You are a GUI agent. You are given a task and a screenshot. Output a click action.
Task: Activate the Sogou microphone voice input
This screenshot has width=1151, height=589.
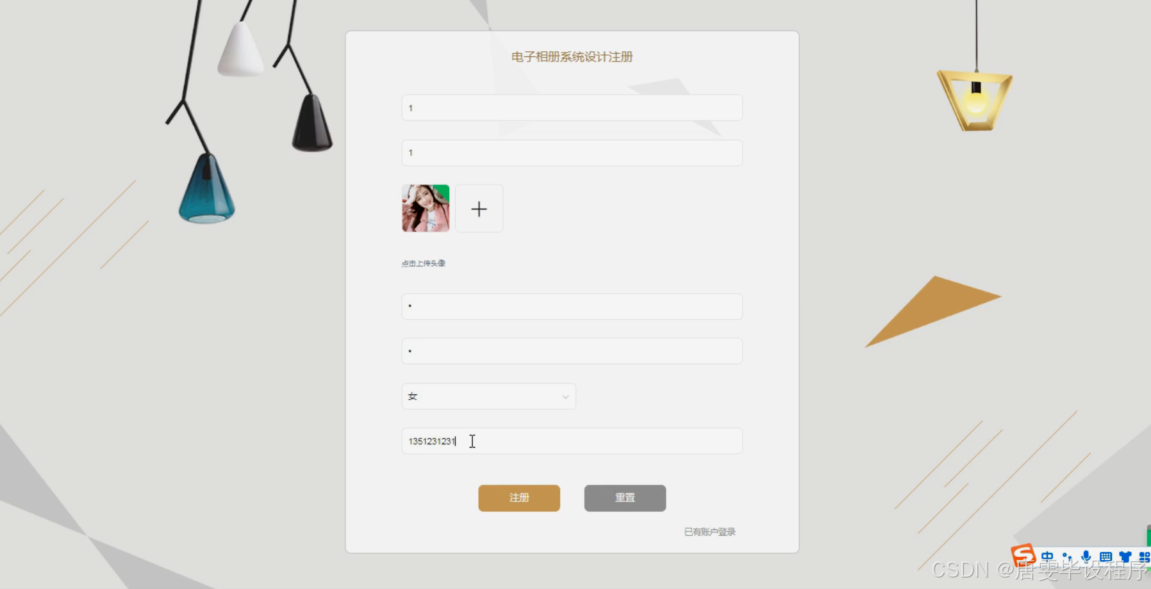[x=1086, y=556]
